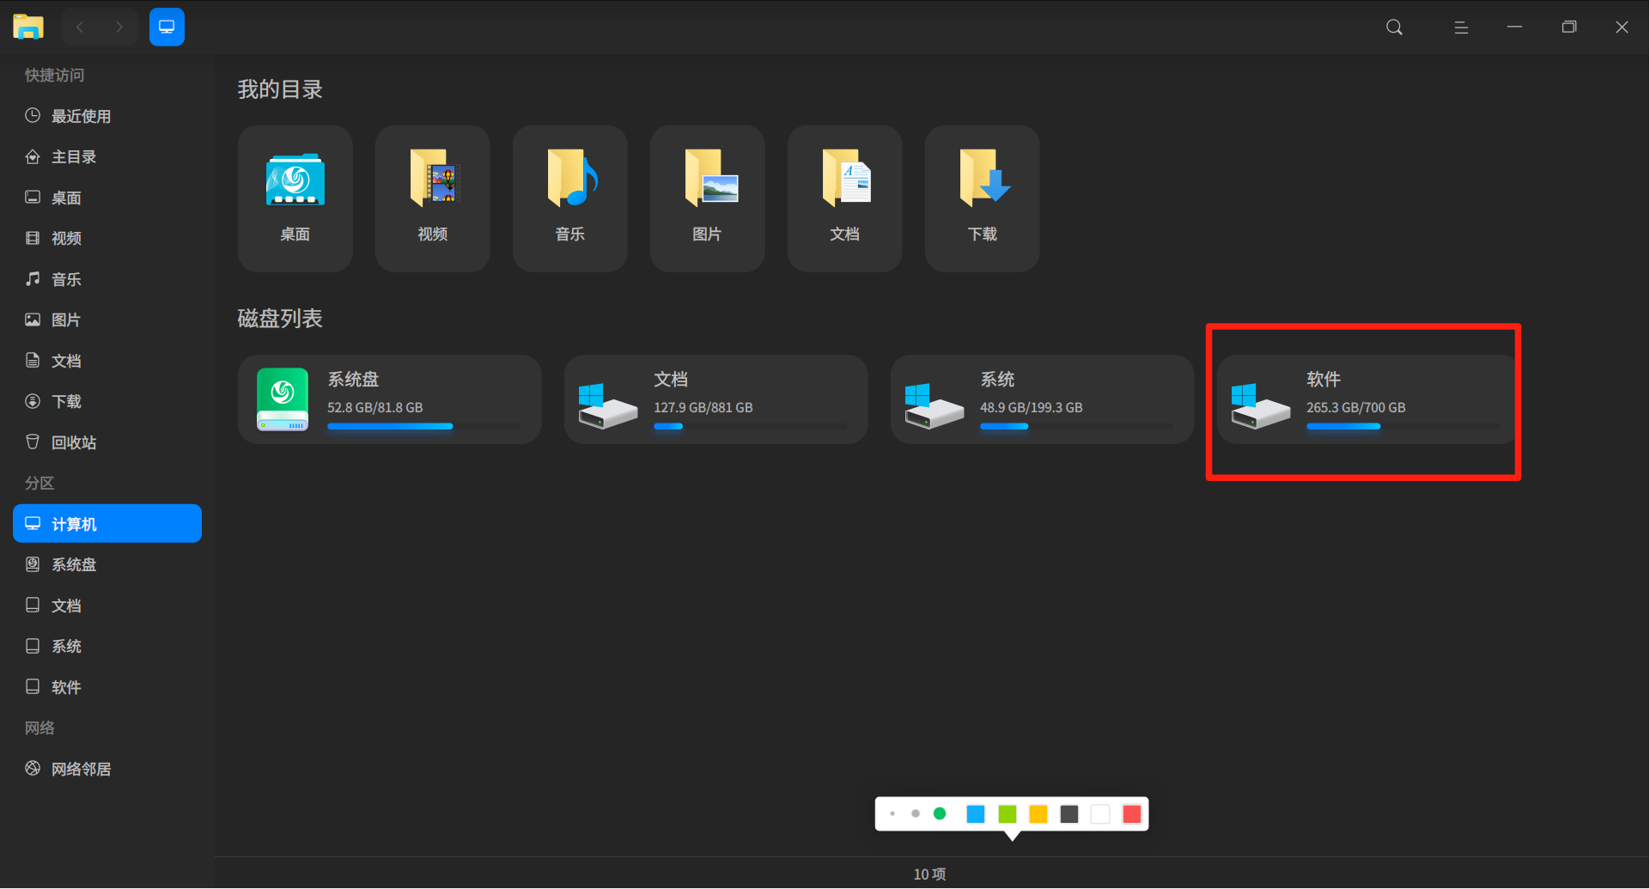
Task: Select 下载 in the sidebar
Action: click(107, 401)
